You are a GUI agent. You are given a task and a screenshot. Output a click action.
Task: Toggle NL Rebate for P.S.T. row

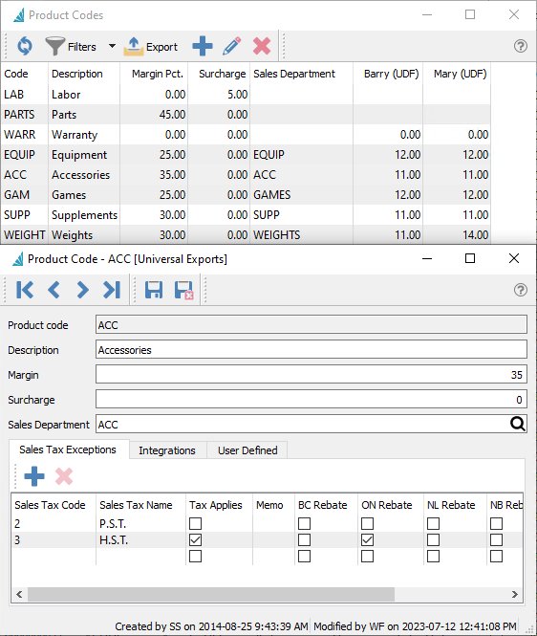(433, 524)
